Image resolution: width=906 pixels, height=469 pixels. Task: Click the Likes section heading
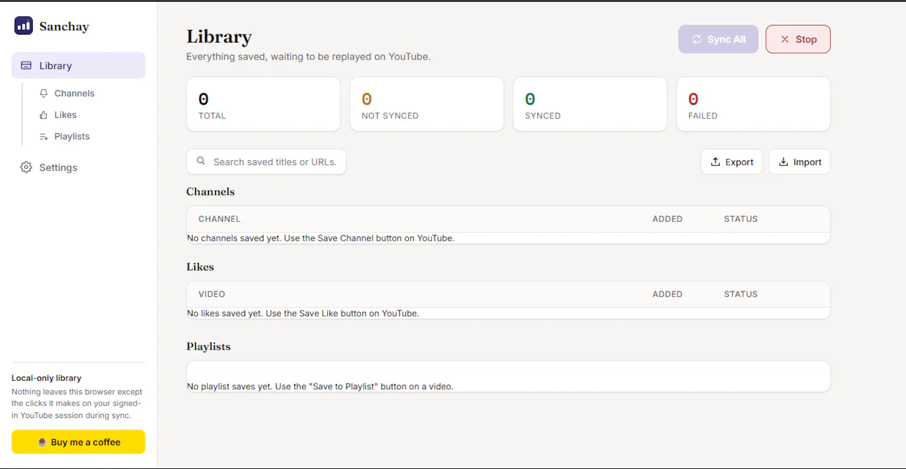tap(200, 267)
